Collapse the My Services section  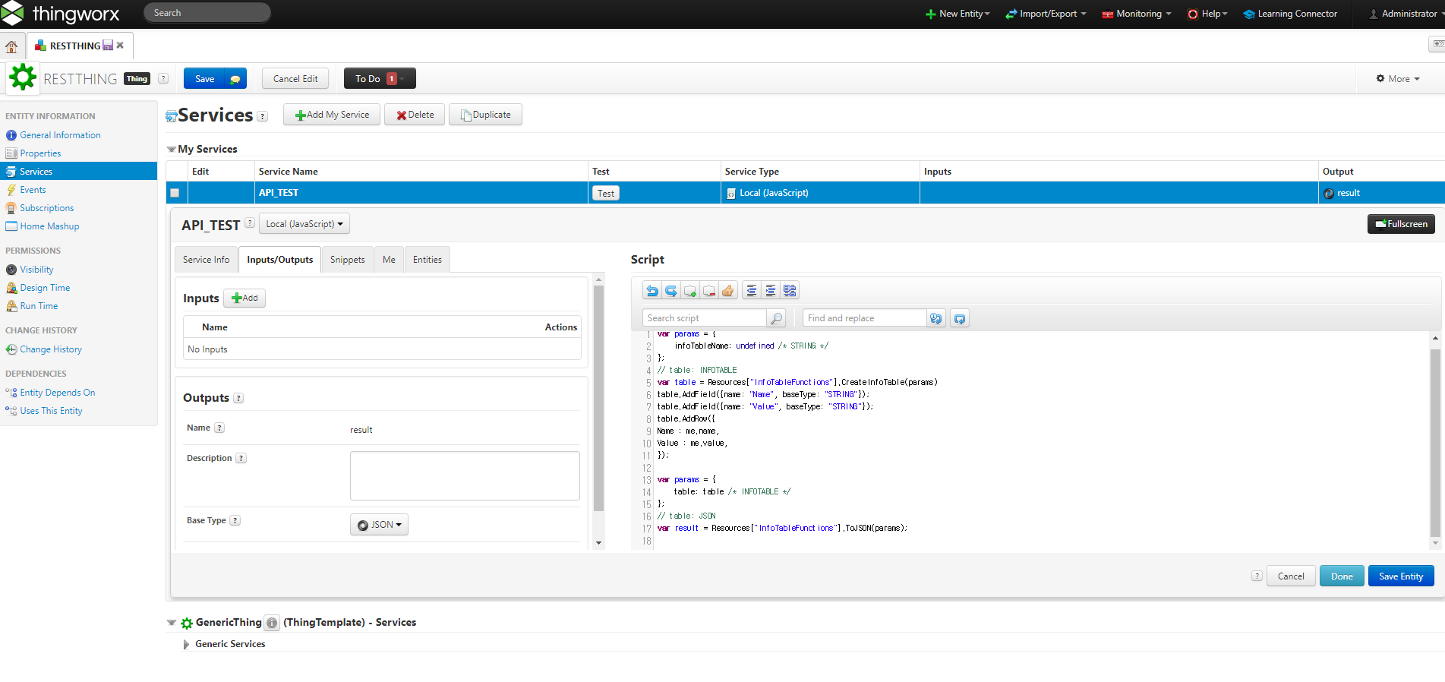(172, 150)
